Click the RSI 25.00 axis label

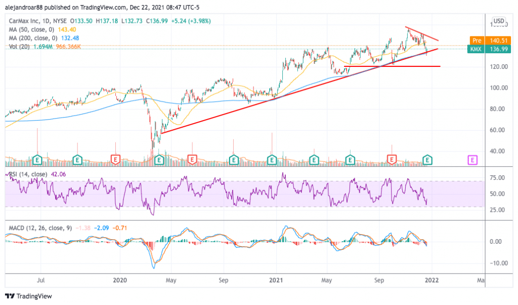498,210
